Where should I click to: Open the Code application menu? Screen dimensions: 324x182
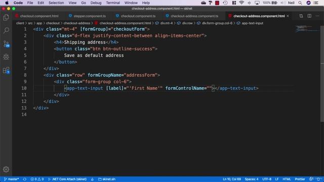18,3
